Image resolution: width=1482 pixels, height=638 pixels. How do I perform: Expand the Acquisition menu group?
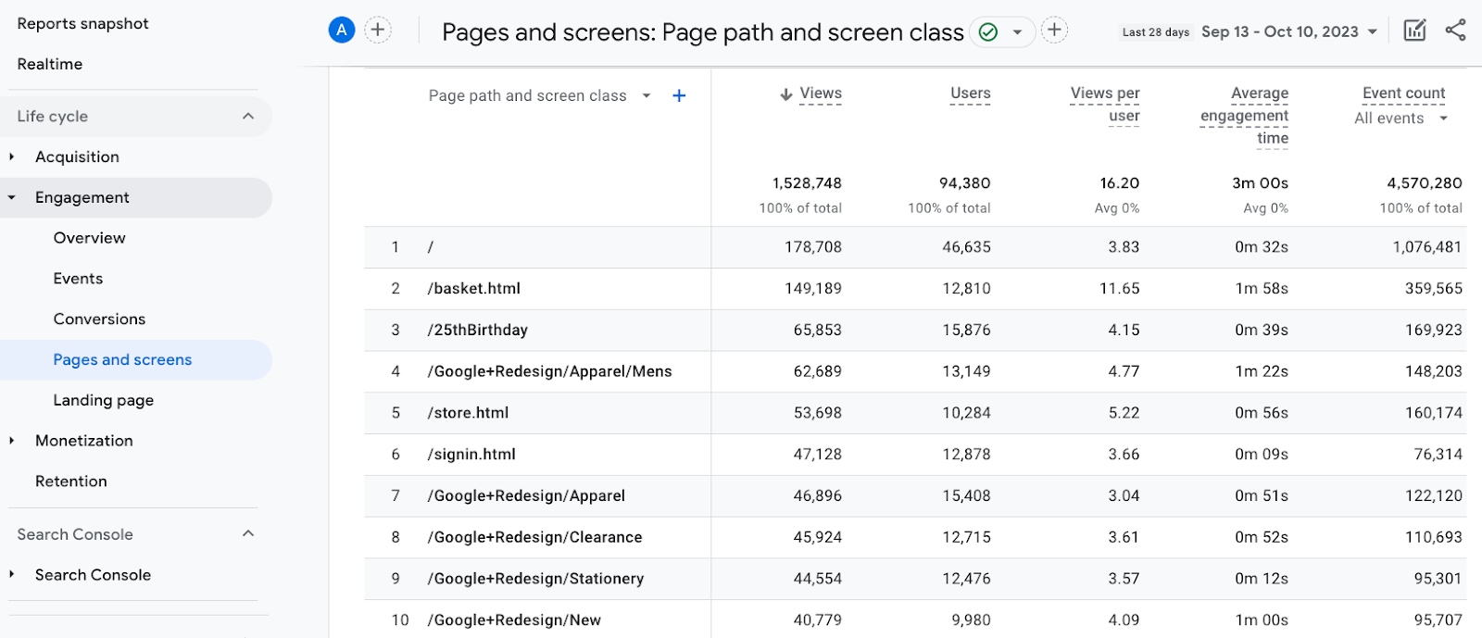coord(12,157)
